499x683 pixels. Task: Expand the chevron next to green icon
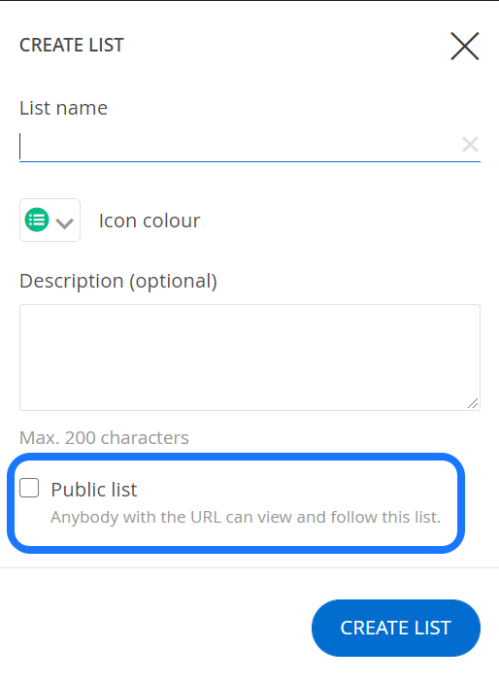click(64, 223)
